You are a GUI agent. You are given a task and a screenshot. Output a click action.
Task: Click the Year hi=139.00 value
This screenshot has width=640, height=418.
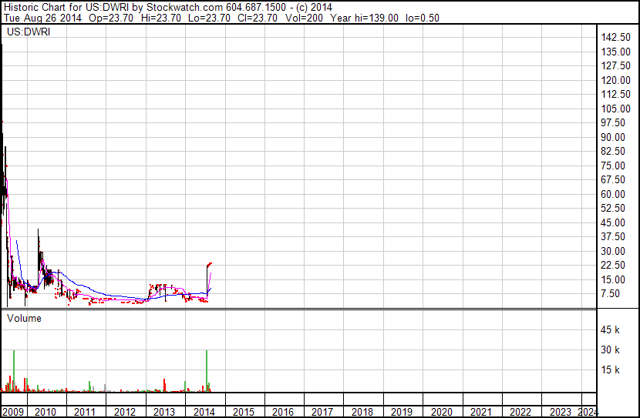[x=364, y=18]
